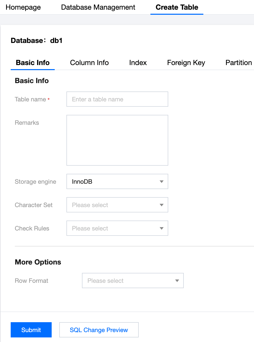Switch to the Database Management tab
The height and width of the screenshot is (342, 254).
click(98, 7)
